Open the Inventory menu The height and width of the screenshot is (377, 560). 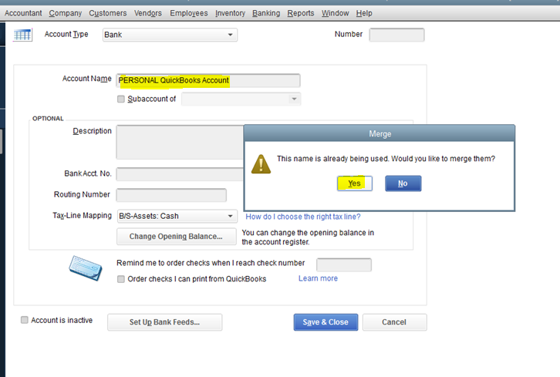230,13
